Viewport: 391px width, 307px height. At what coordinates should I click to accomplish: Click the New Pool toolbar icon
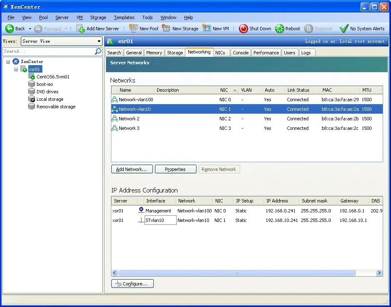(x=133, y=29)
